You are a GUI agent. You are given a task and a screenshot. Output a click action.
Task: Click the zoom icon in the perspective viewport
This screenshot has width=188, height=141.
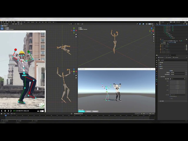coord(154,35)
